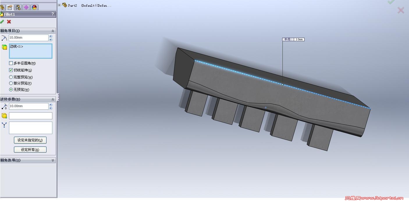This screenshot has width=409, height=202.
Task: Collapse the side panel with splitter arrows
Action: pyautogui.click(x=58, y=97)
